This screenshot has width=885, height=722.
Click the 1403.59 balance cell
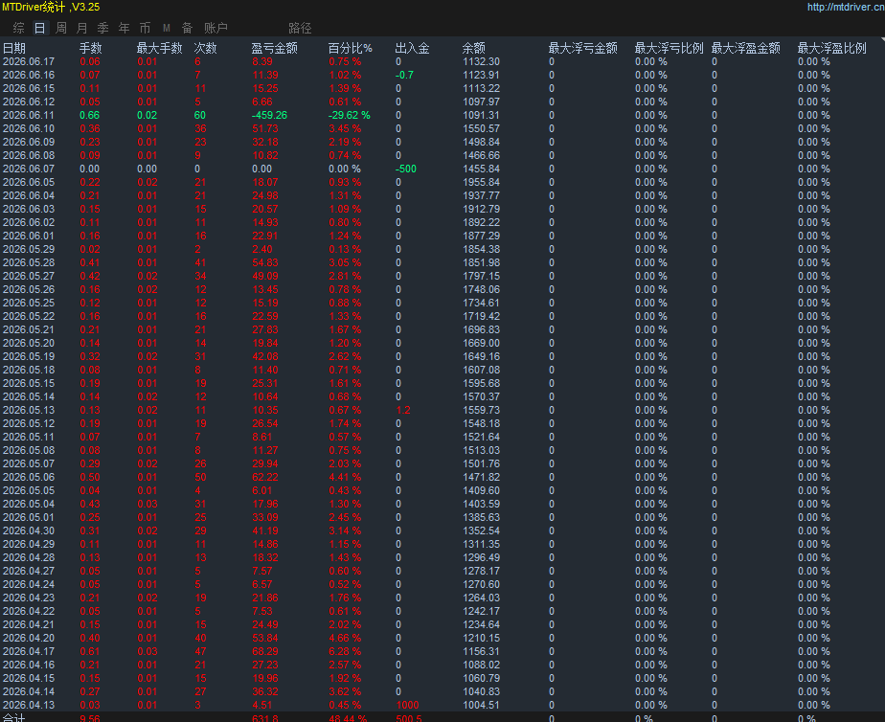(482, 505)
